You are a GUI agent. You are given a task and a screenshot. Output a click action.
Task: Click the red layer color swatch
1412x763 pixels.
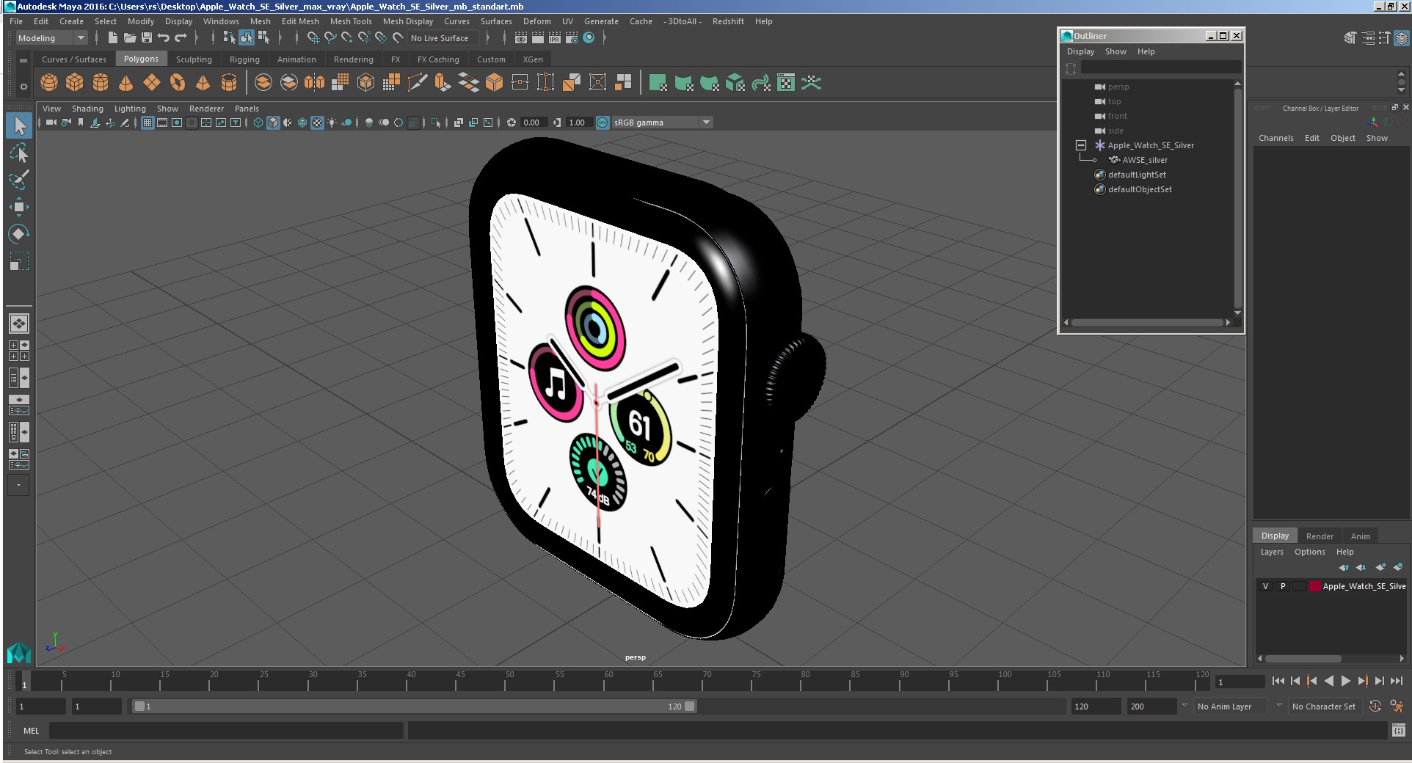pyautogui.click(x=1314, y=586)
